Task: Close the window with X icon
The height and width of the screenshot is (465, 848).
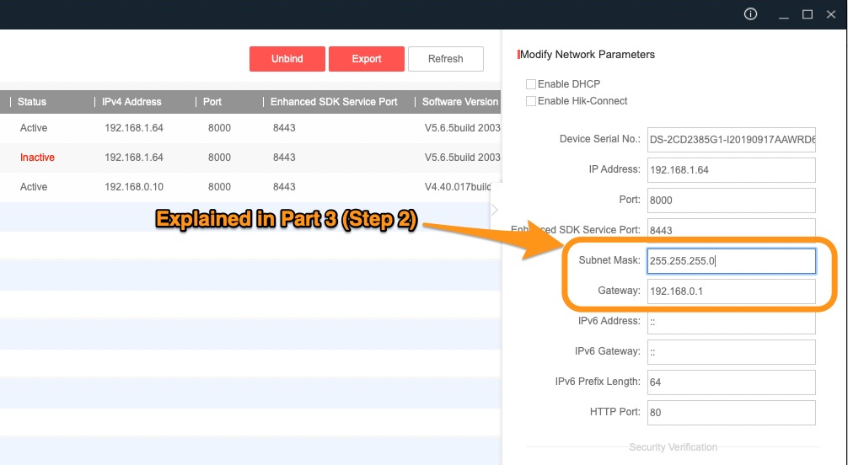Action: (831, 14)
